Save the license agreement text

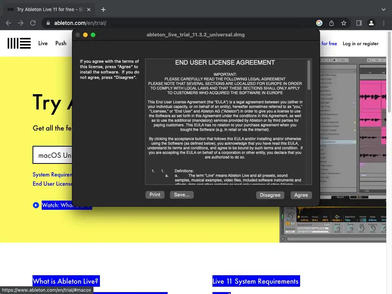click(x=182, y=195)
